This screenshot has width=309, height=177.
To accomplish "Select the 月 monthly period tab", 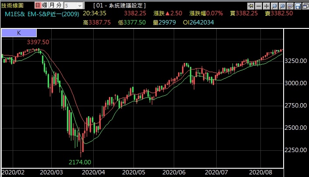I will [52, 5].
